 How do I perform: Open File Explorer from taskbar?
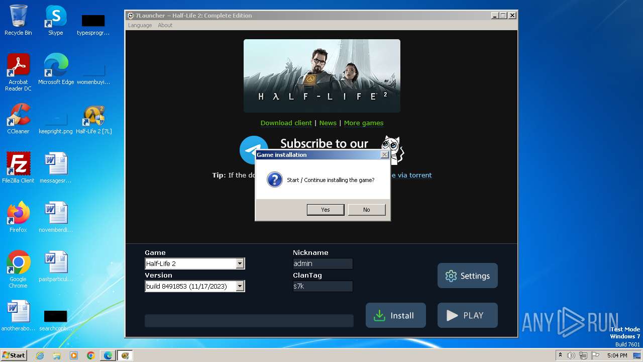tap(57, 355)
